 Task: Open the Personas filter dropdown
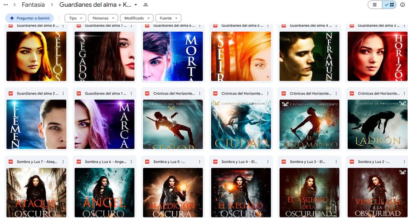pos(103,18)
